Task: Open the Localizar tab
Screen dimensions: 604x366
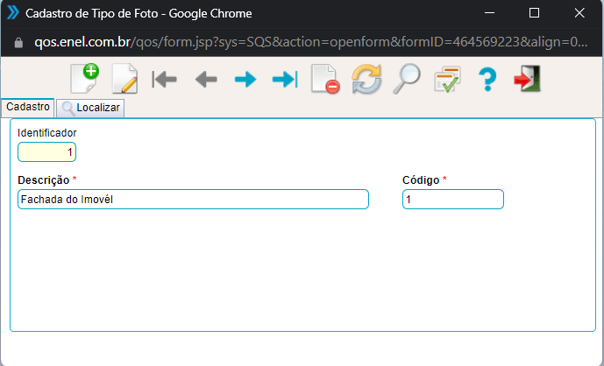Action: (x=90, y=108)
